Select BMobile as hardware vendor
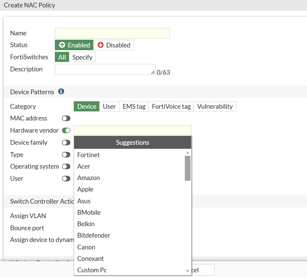307x277 pixels. [x=129, y=212]
